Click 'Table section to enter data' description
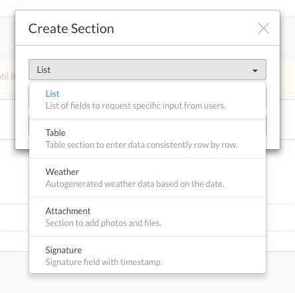Image resolution: width=295 pixels, height=293 pixels. pyautogui.click(x=142, y=145)
